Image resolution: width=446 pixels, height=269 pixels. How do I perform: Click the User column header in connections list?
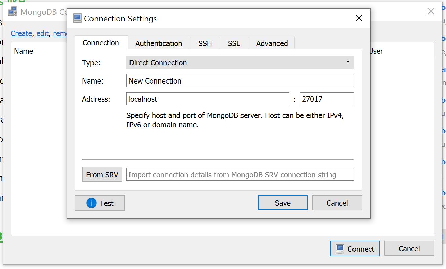click(x=376, y=51)
